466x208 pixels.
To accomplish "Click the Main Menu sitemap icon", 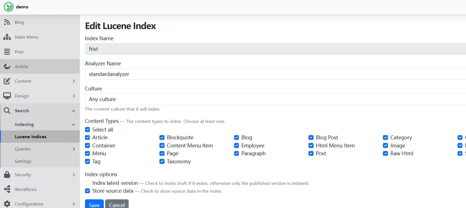I will (7, 37).
